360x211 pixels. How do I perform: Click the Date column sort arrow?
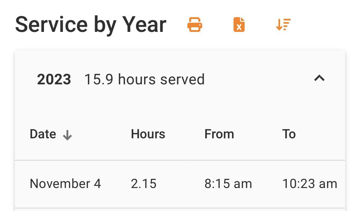tap(67, 135)
